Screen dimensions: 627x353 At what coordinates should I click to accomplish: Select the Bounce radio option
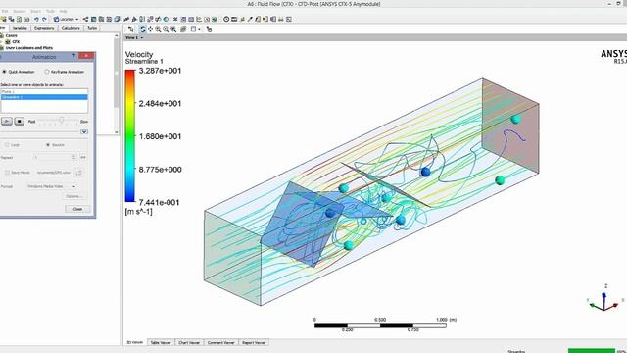[48, 145]
